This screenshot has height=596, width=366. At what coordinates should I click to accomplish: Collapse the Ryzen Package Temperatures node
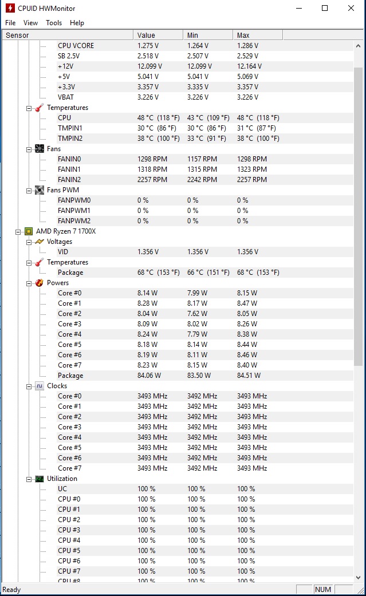pyautogui.click(x=29, y=263)
